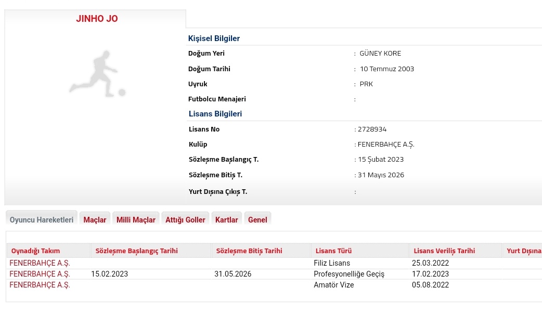Select the 10 Temmuz 2003 birth date
The height and width of the screenshot is (314, 542).
[387, 69]
